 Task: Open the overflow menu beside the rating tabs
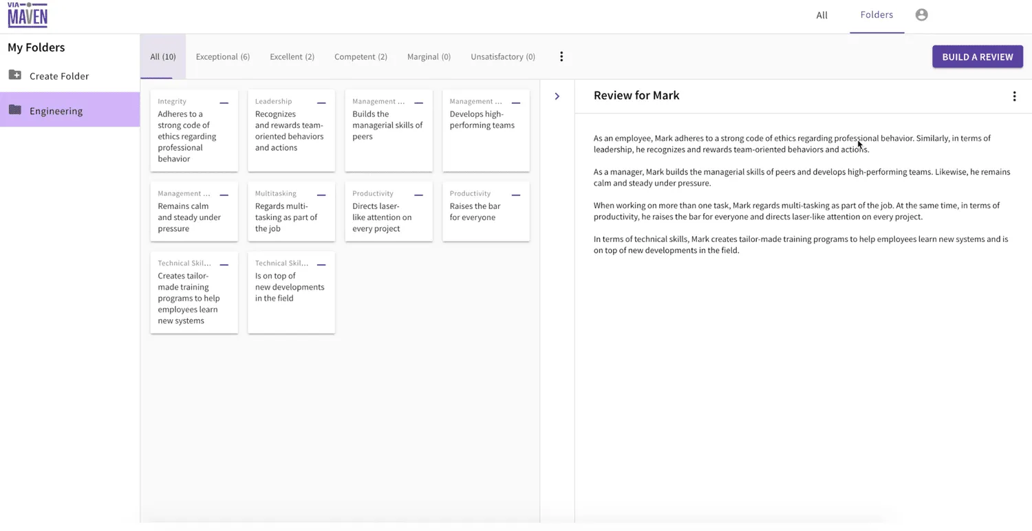coord(561,56)
